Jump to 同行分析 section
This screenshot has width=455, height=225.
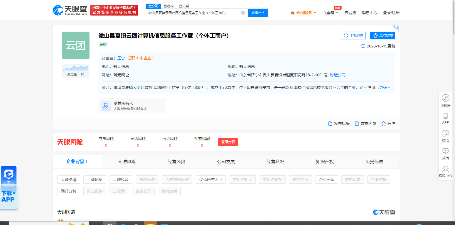[x=69, y=191]
